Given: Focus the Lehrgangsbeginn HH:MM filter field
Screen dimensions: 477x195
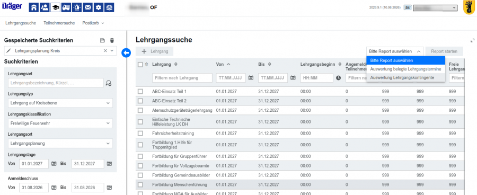Looking at the screenshot, I should 317,78.
